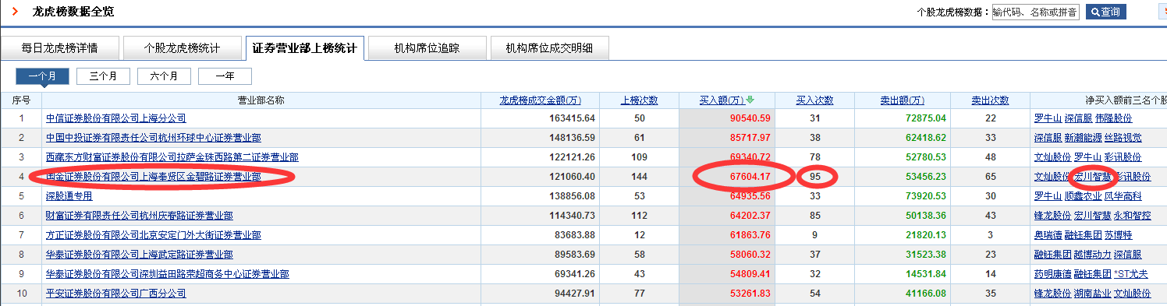Switch to the 每日龙虎榜详情 tab
Image resolution: width=1167 pixels, height=306 pixels.
[x=60, y=48]
